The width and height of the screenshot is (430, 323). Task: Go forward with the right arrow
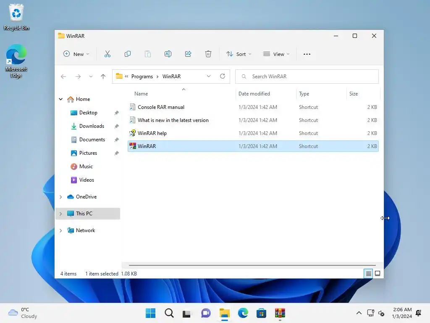tap(78, 77)
